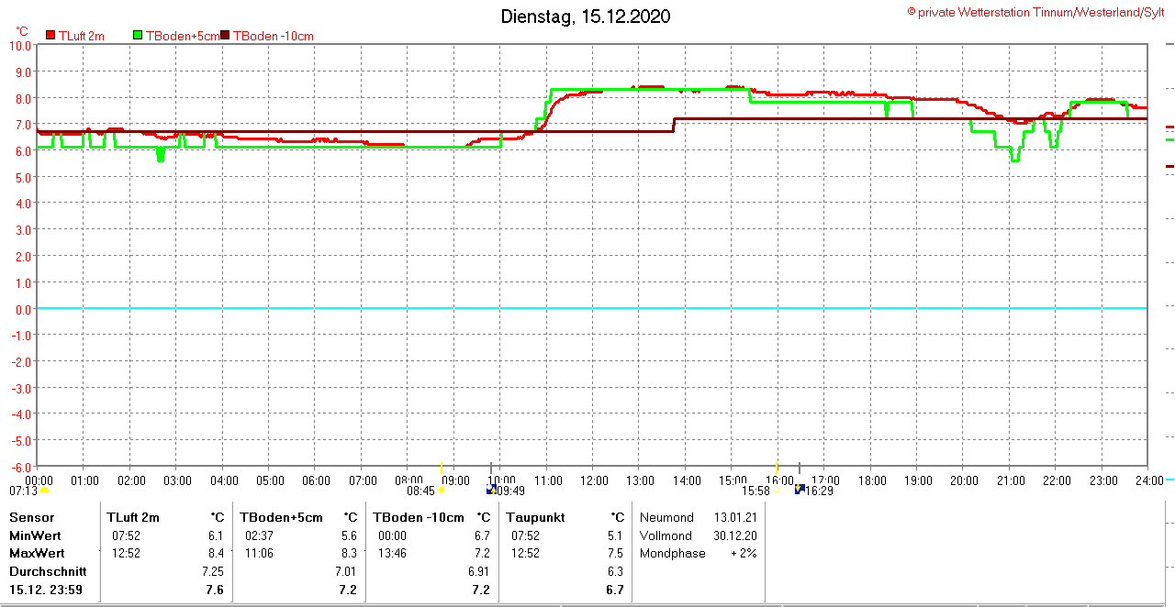Click the red TLuft 2m legend swatch
This screenshot has width=1175, height=607.
pyautogui.click(x=51, y=36)
